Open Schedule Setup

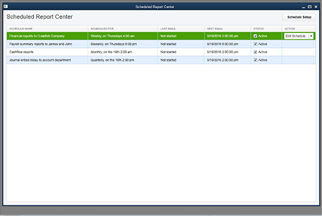click(x=299, y=17)
